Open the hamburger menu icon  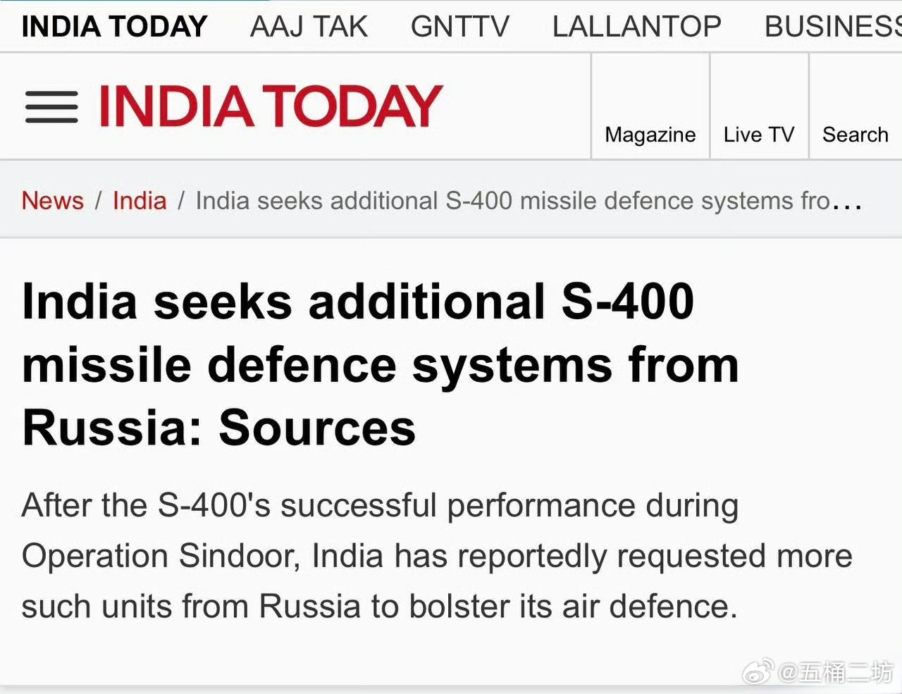(x=51, y=107)
